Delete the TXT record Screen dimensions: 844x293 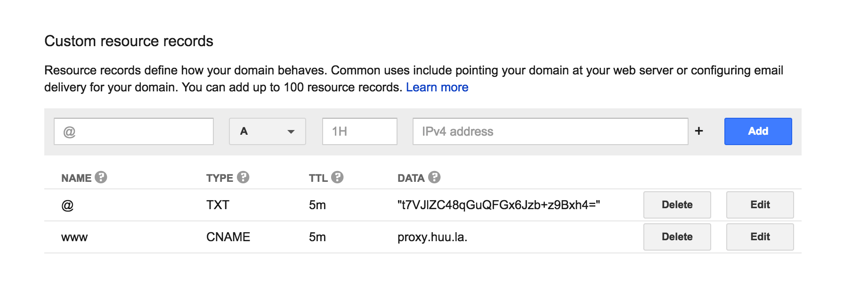(x=677, y=205)
